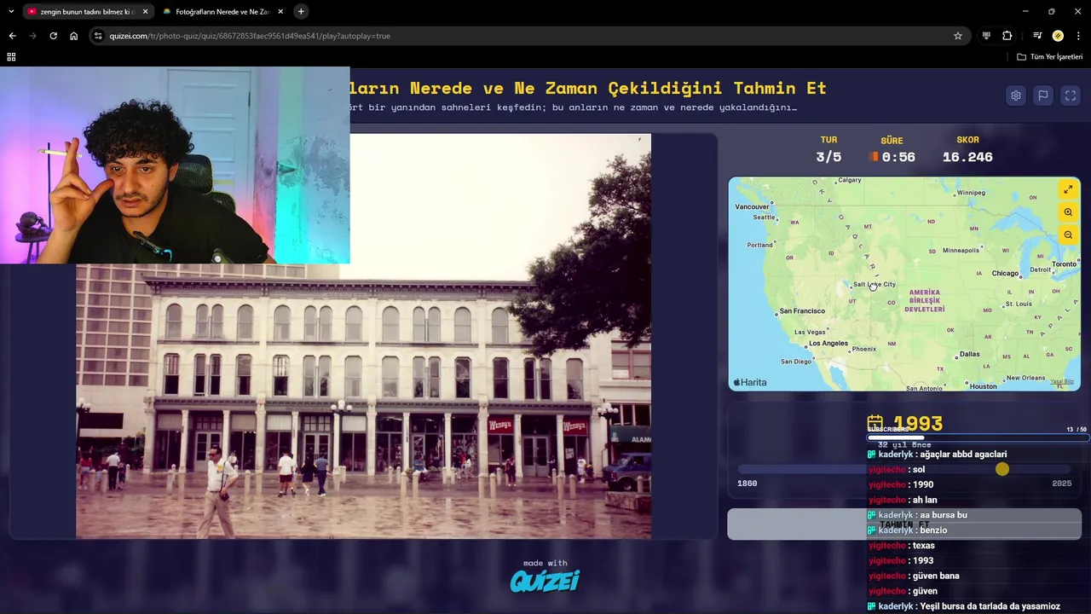Reload the current Quizei page
The width and height of the screenshot is (1091, 614).
(x=53, y=36)
